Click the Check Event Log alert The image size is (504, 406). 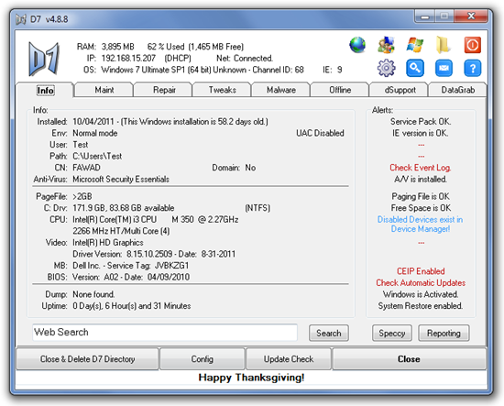point(421,168)
